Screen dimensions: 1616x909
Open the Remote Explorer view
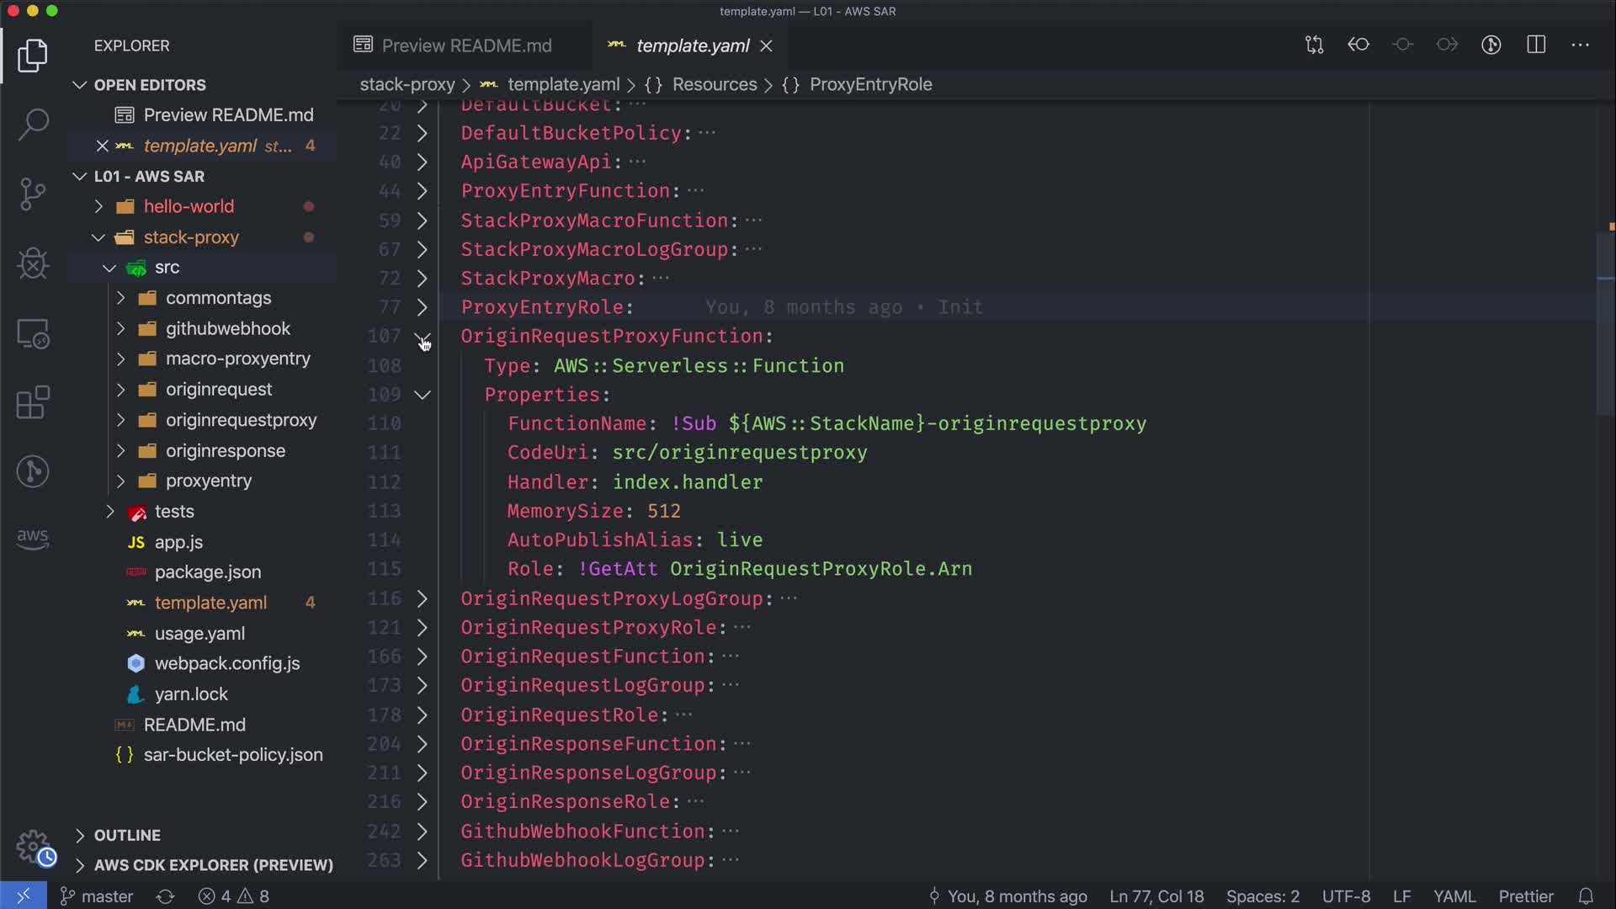[x=33, y=333]
